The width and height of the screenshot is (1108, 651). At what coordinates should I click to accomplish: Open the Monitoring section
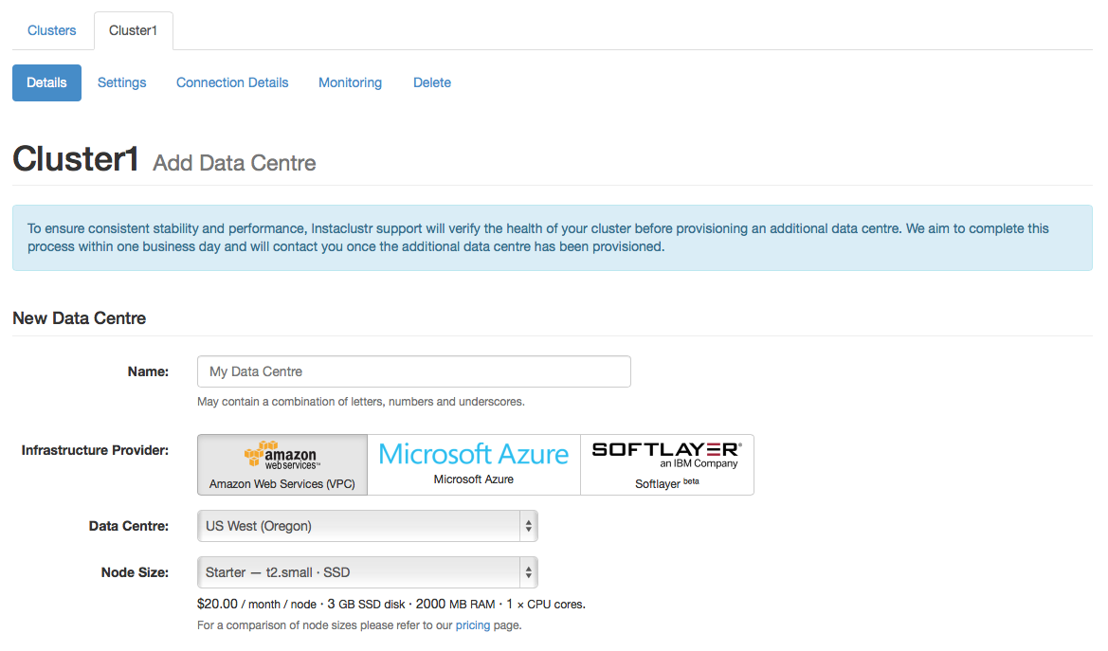350,82
